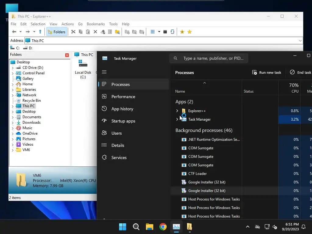Viewport: 312px width, 234px height.
Task: Open the Forward history dropdown arrow
Action: coord(34,32)
